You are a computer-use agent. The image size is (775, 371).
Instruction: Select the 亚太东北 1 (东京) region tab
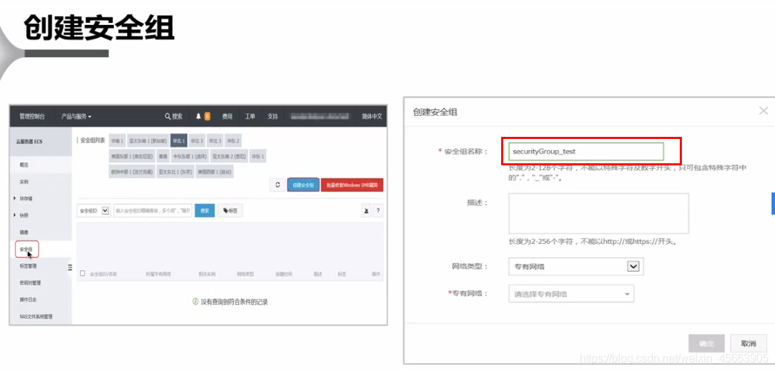pos(175,172)
